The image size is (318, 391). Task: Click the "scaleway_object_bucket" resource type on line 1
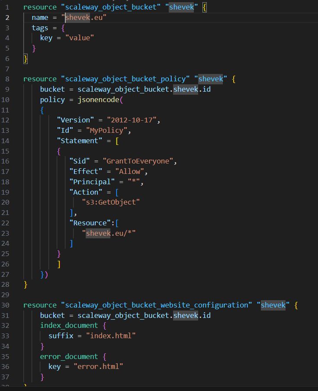click(x=110, y=7)
